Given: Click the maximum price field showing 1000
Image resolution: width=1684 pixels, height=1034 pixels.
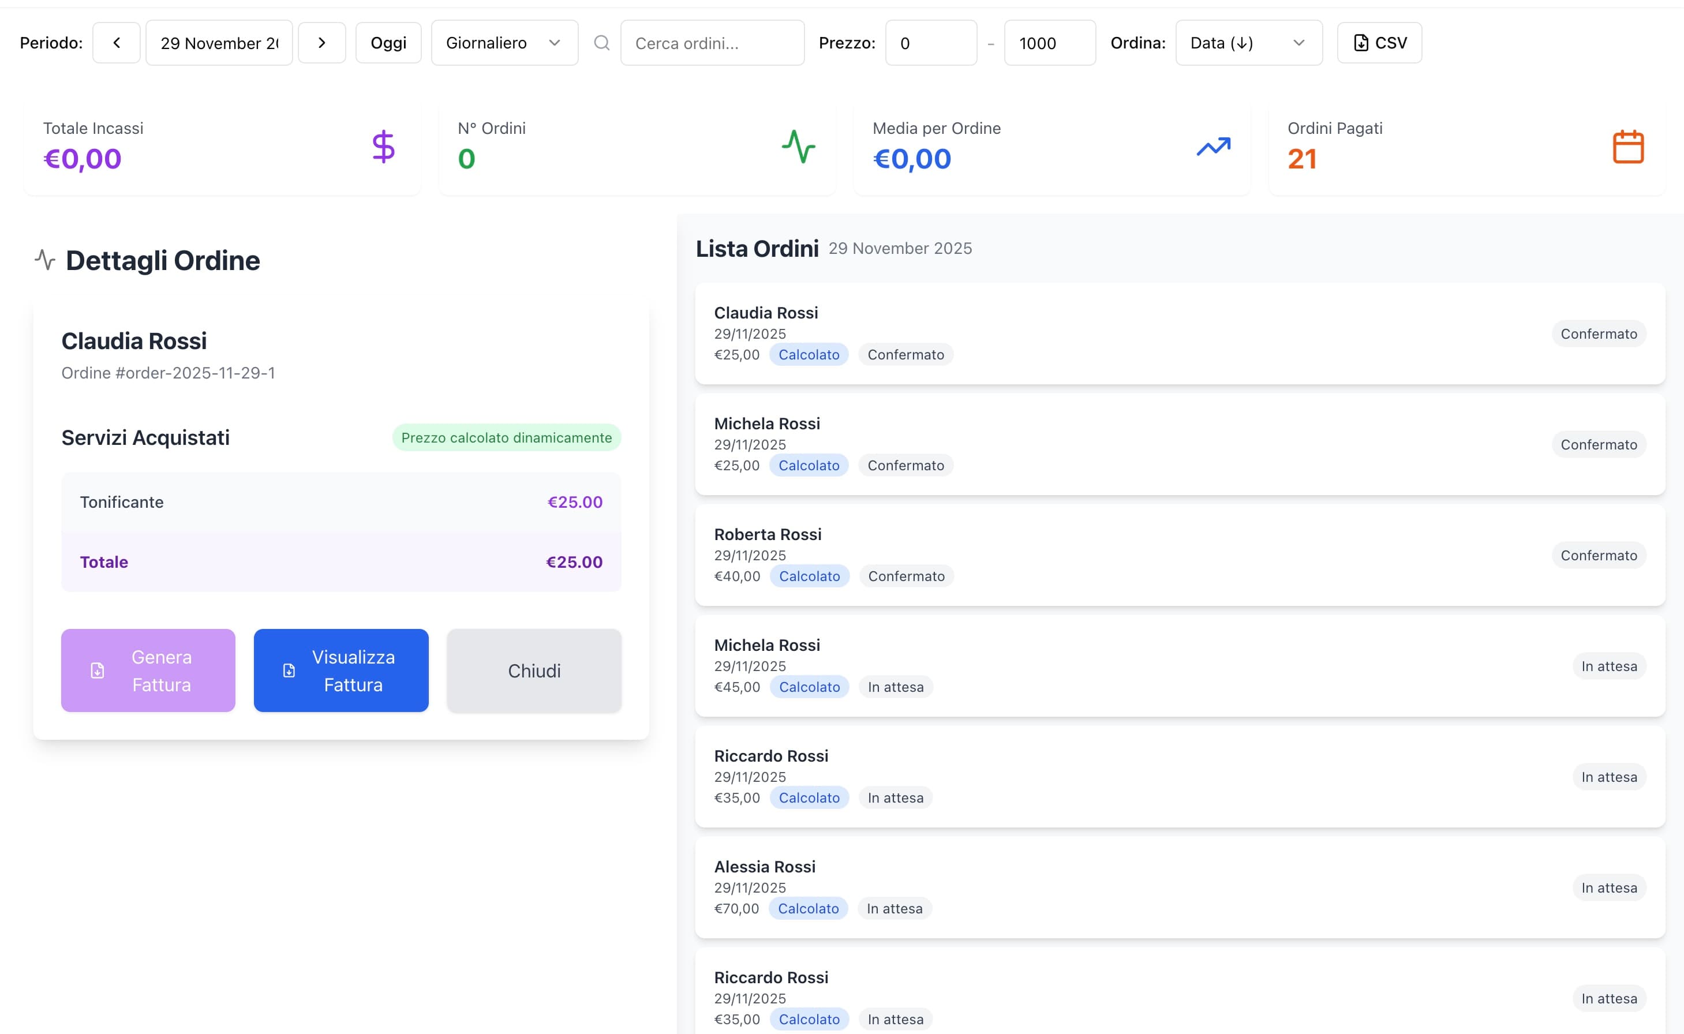Looking at the screenshot, I should (1049, 43).
